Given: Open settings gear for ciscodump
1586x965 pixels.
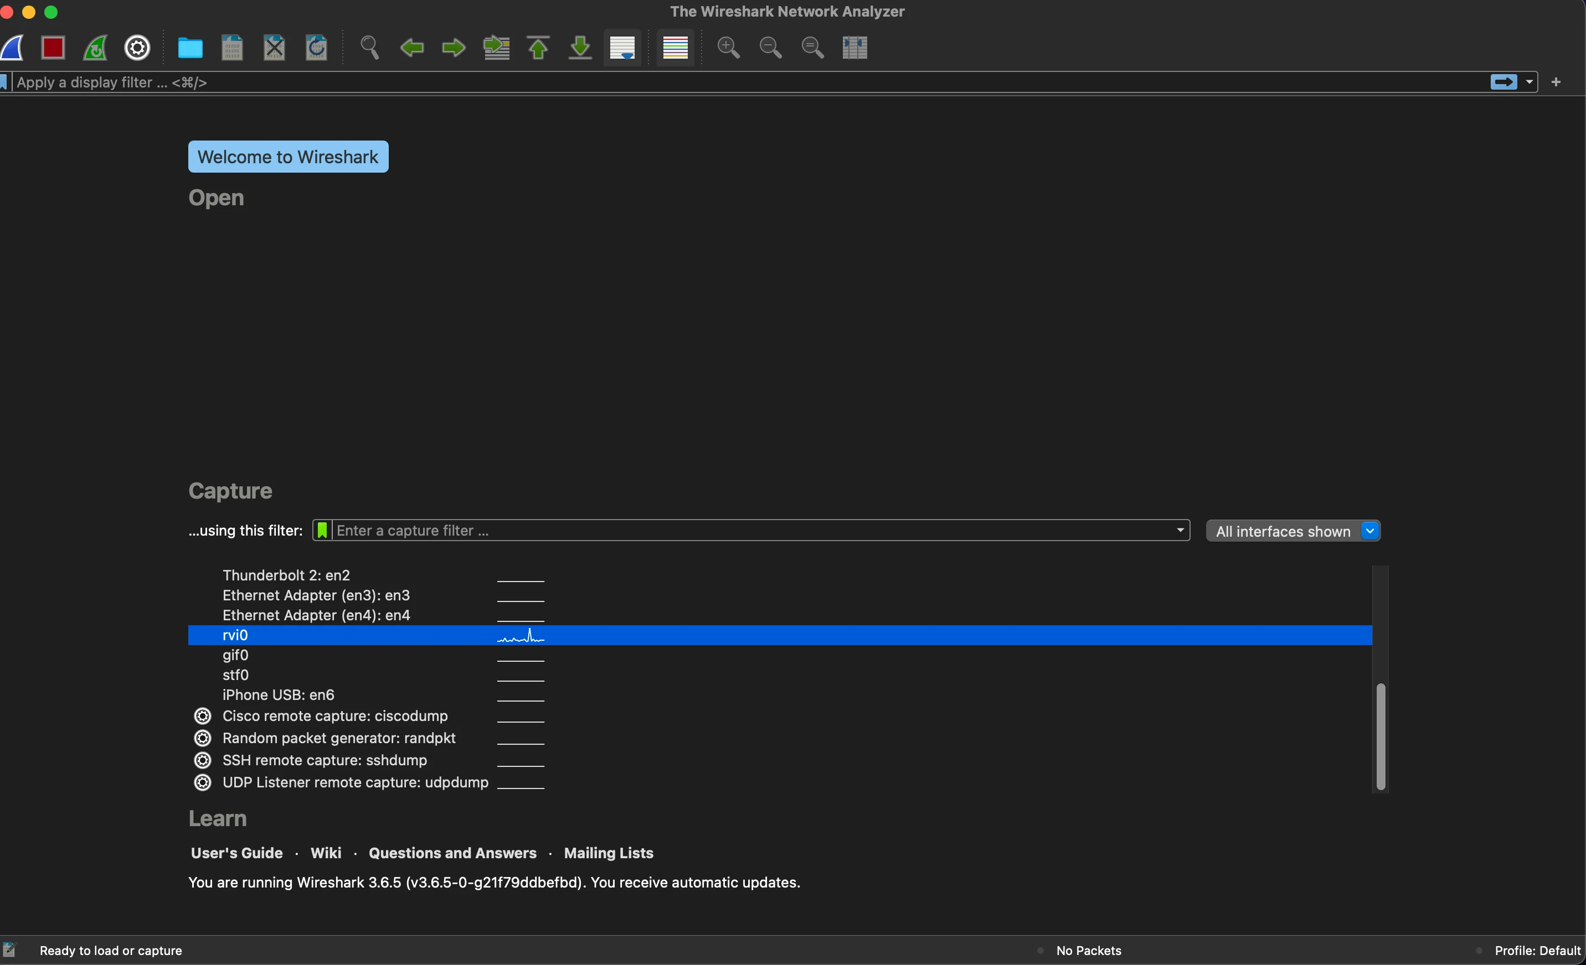Looking at the screenshot, I should [x=203, y=715].
